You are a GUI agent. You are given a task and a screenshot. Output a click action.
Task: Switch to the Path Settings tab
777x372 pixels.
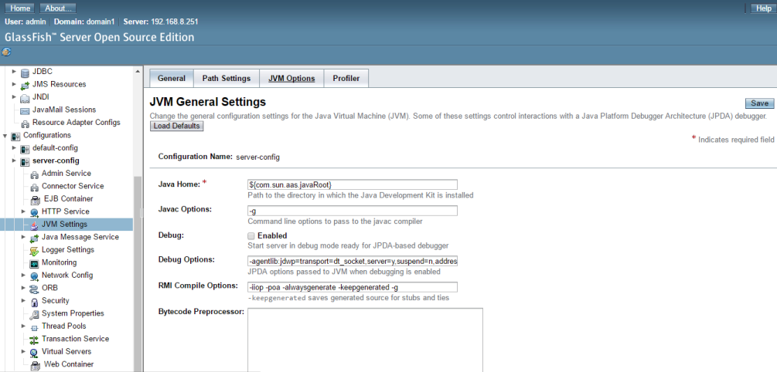tap(227, 78)
